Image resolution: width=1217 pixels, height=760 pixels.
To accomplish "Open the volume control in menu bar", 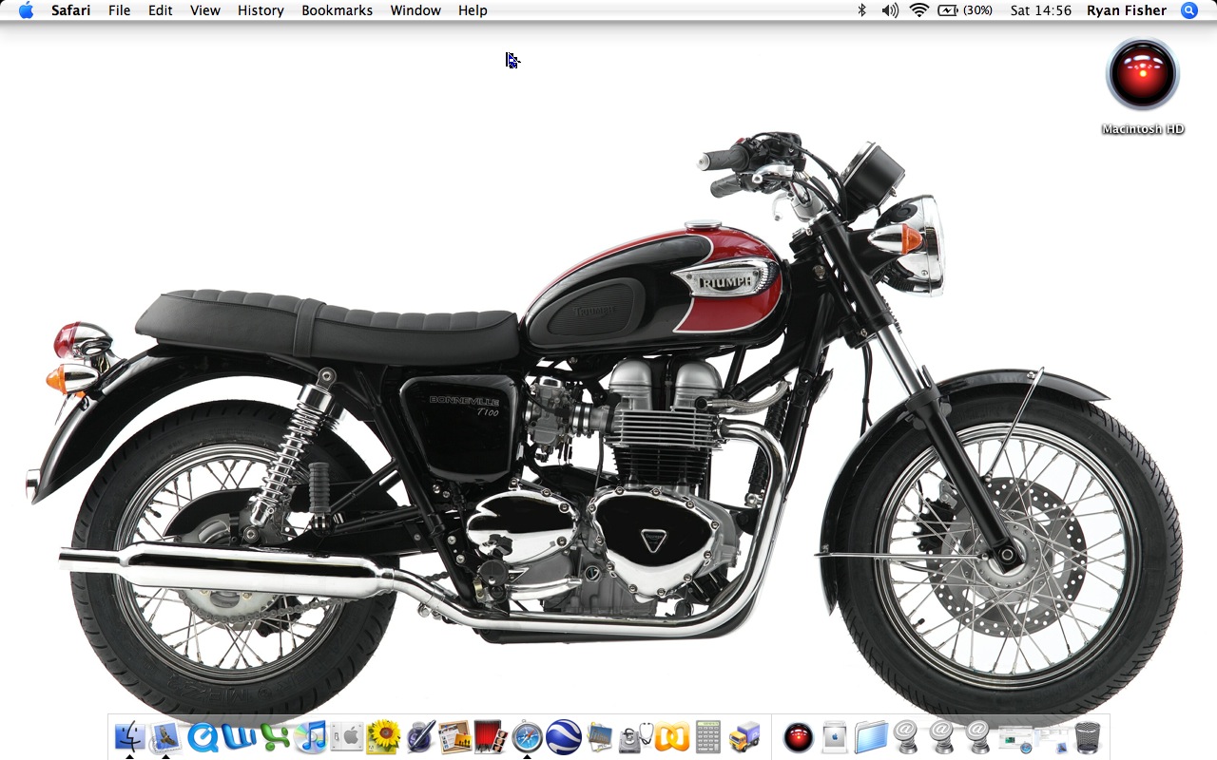I will click(x=890, y=10).
